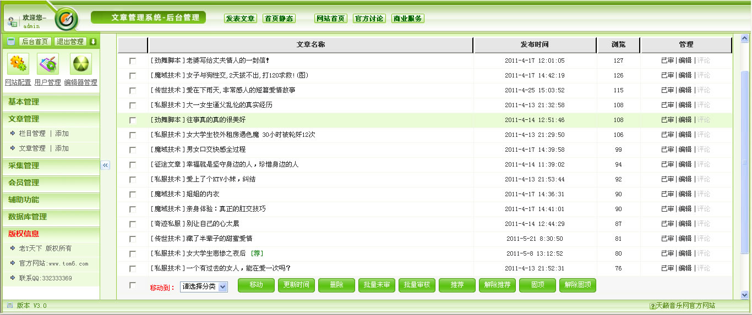Expand the 数据库管理 section
This screenshot has height=315, width=752.
click(x=28, y=217)
